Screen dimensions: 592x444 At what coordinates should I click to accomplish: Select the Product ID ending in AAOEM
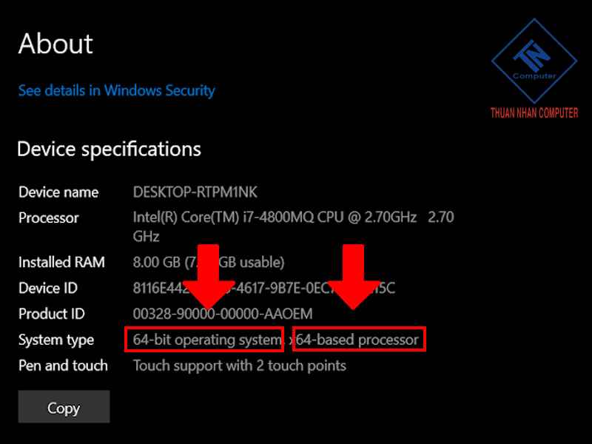click(222, 314)
